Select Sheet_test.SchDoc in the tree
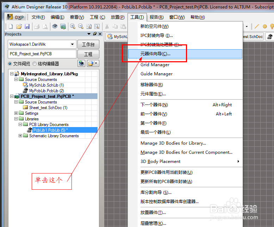 (48, 108)
